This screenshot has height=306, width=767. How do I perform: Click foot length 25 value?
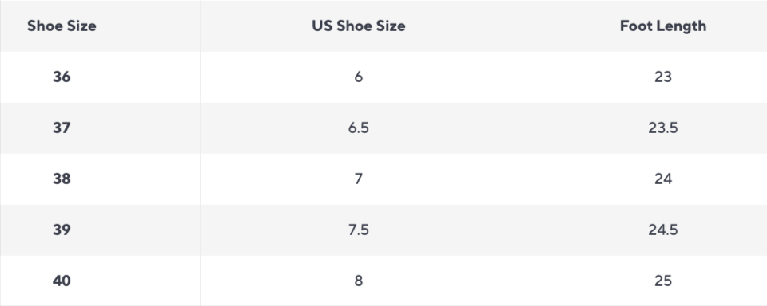pos(663,280)
